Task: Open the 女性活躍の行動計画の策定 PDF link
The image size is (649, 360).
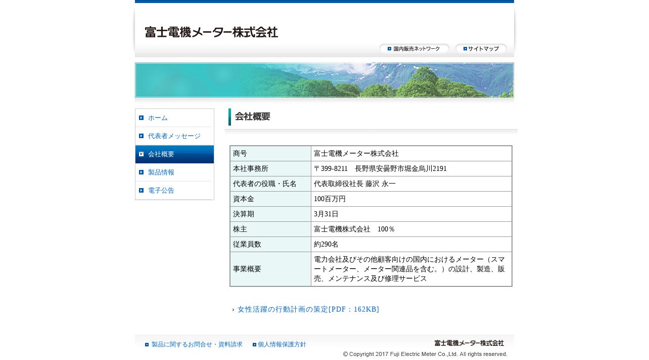Action: point(308,309)
